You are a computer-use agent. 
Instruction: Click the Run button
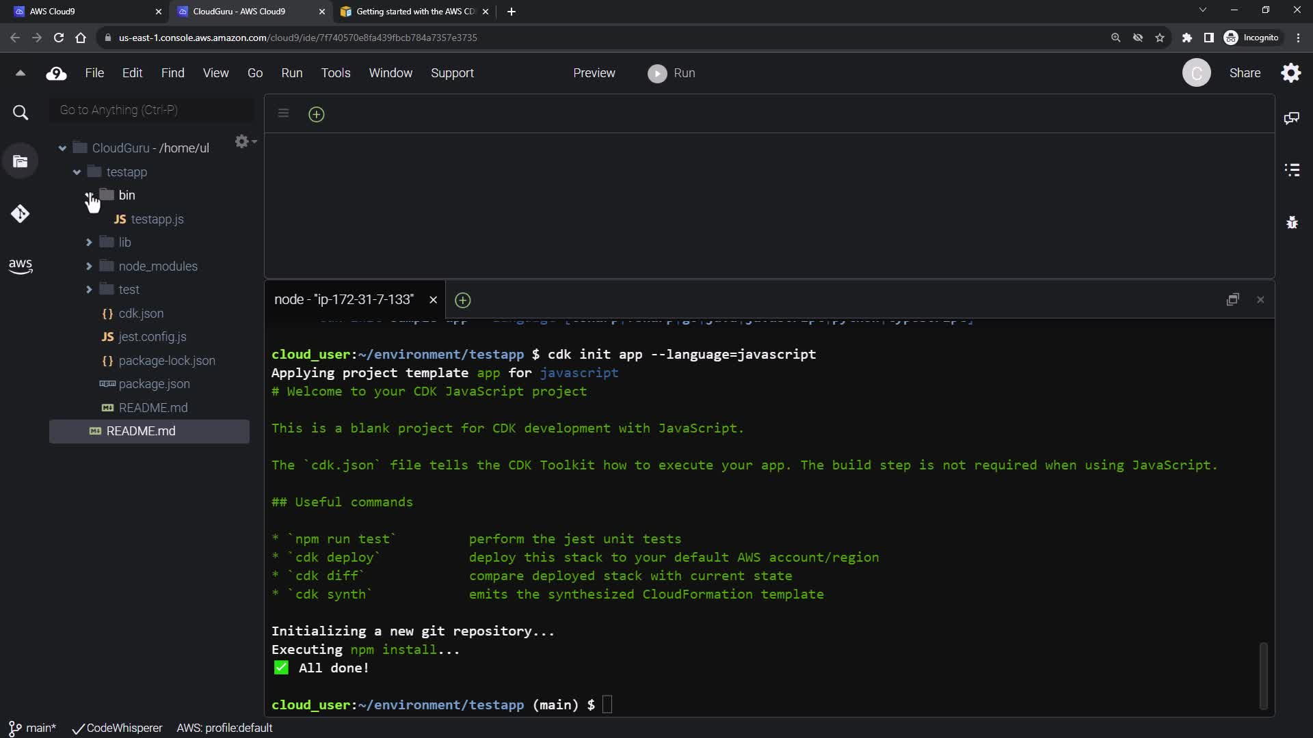[672, 73]
